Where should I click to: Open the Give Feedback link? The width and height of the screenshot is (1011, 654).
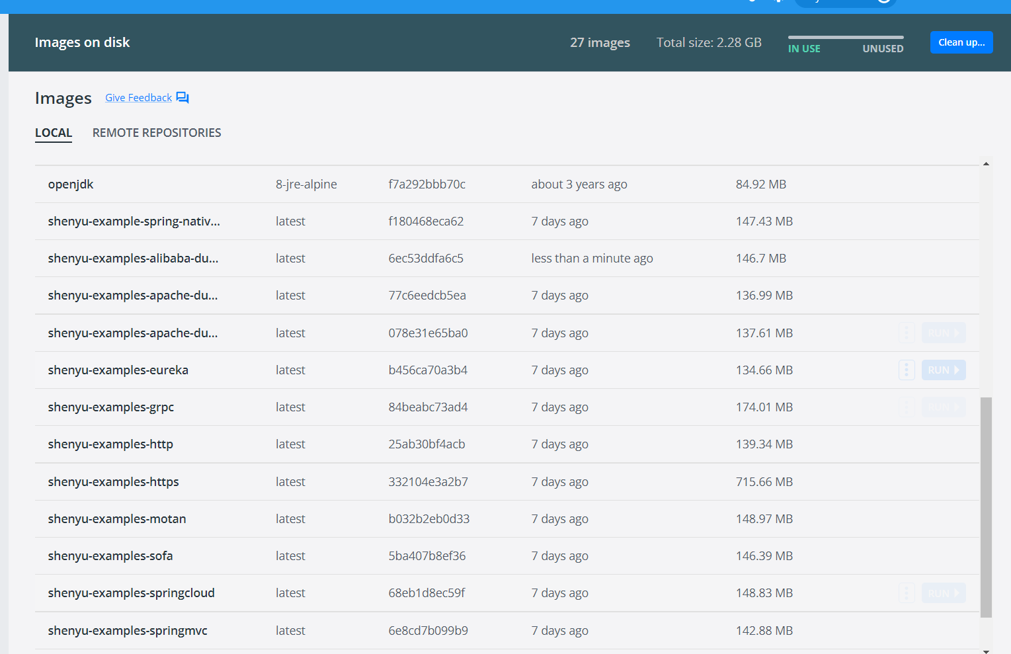click(x=138, y=98)
